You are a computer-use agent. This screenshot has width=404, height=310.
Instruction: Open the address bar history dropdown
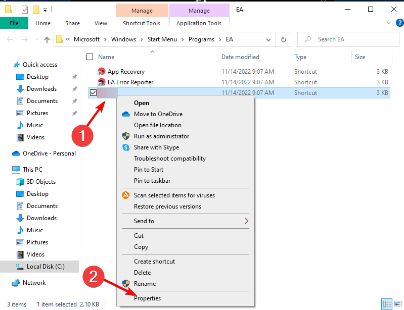268,39
